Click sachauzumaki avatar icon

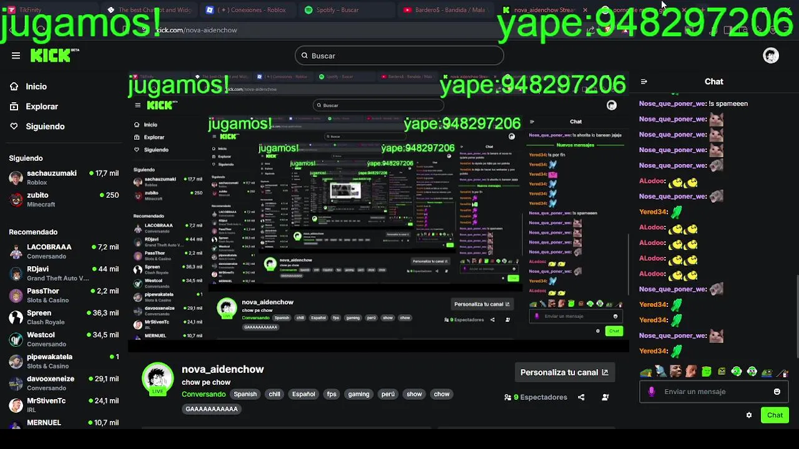pyautogui.click(x=16, y=178)
